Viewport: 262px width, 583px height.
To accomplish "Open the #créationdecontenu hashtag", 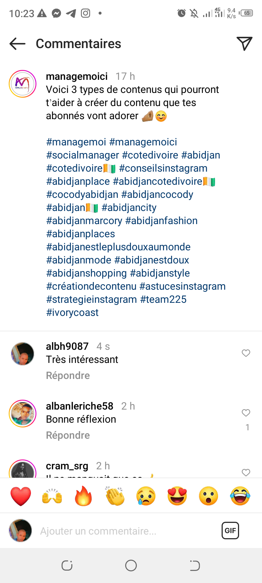I will [x=91, y=286].
